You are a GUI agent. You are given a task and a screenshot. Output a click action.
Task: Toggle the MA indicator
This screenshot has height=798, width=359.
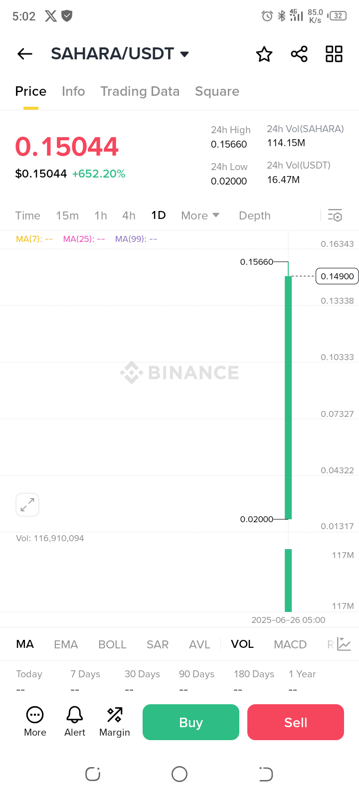pyautogui.click(x=25, y=644)
